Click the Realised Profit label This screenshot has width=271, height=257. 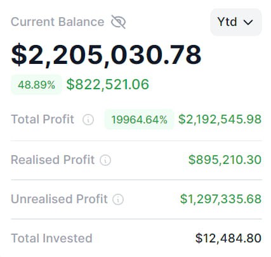53,160
